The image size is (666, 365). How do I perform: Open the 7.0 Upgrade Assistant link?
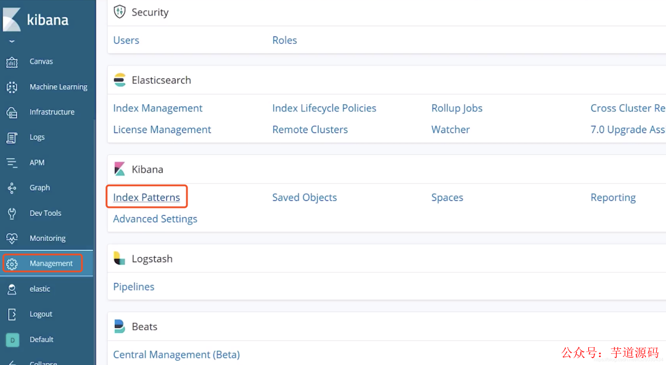[x=628, y=129]
